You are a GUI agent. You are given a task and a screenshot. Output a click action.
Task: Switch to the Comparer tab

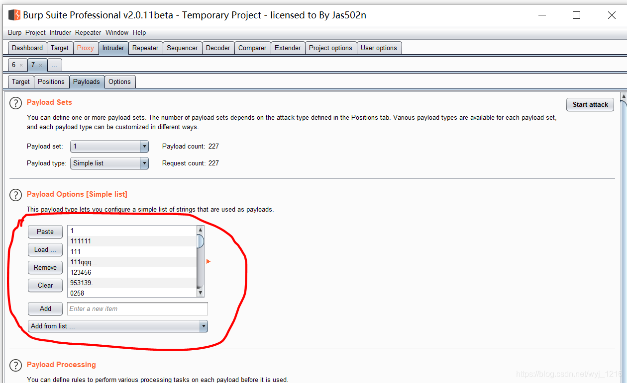tap(252, 48)
